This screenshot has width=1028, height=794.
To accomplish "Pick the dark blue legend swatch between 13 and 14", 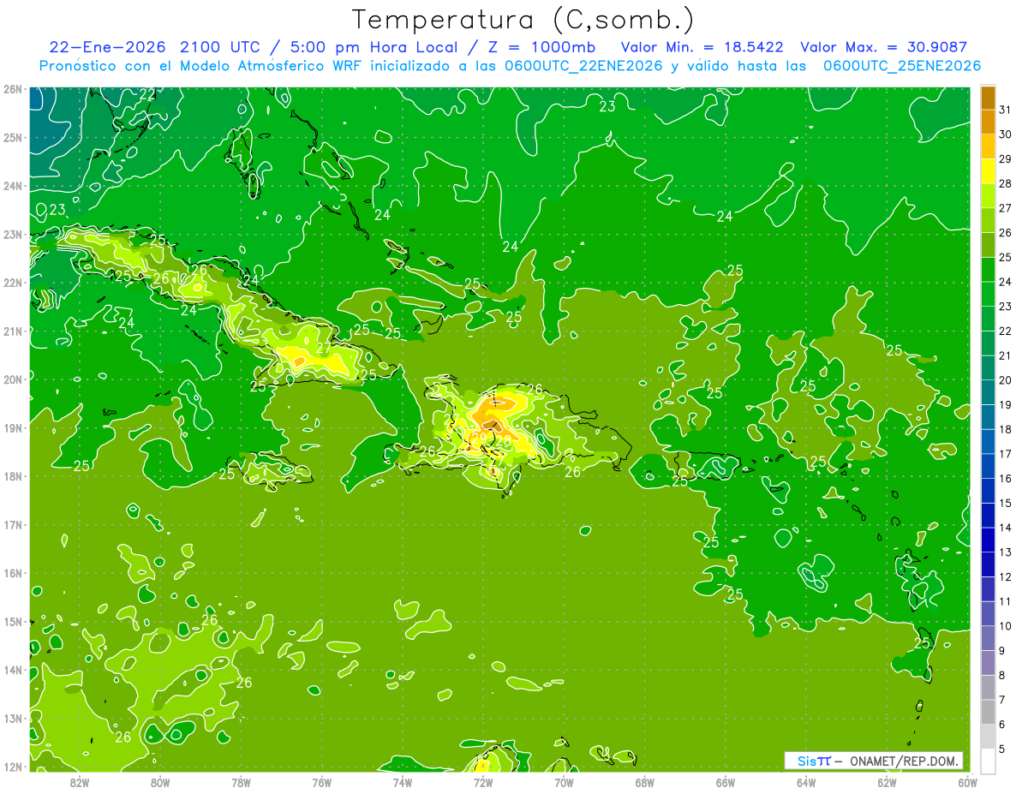I will [988, 540].
